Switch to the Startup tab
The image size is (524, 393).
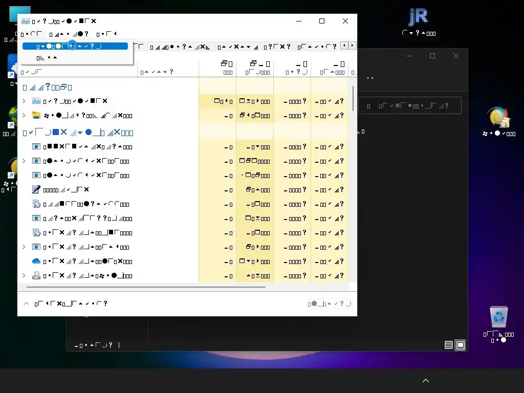pos(237,47)
